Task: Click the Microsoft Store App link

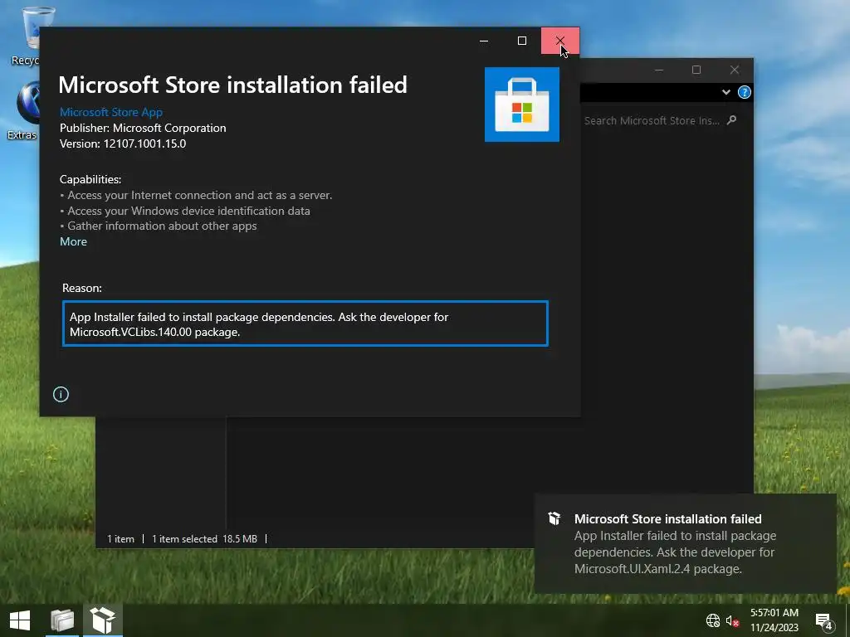Action: click(x=111, y=112)
